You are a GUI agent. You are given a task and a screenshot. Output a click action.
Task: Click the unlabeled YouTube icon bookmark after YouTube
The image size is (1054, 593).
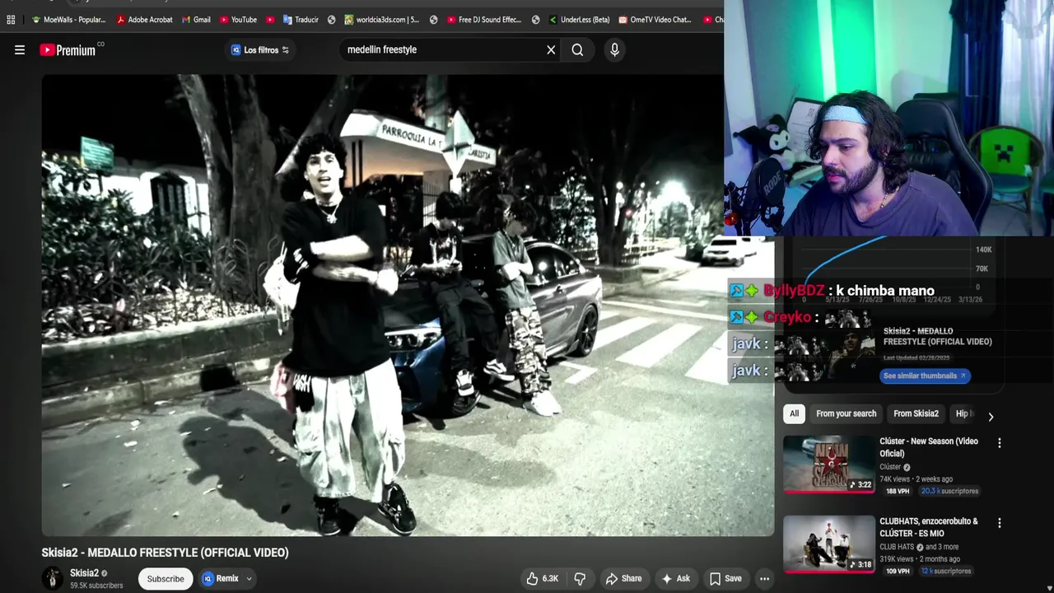(x=270, y=20)
